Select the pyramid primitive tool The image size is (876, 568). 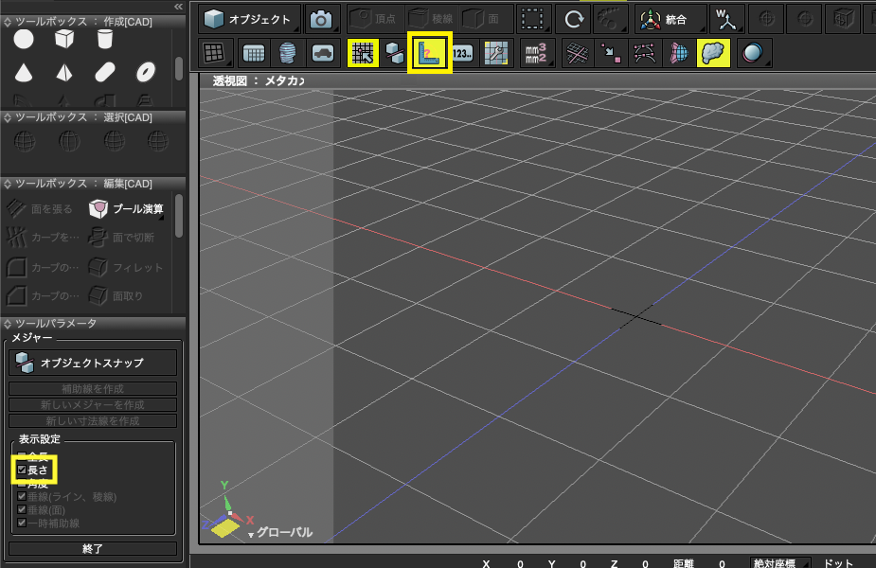pos(64,72)
